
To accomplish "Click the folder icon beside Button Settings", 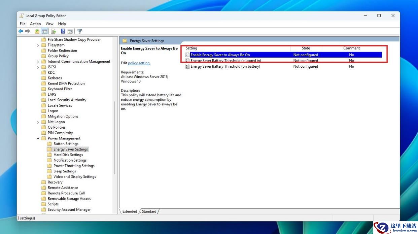I will click(49, 144).
